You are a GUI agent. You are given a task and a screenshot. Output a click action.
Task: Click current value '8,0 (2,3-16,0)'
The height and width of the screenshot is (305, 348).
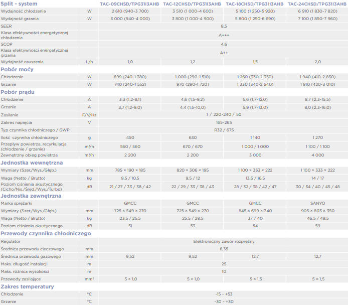317,107
